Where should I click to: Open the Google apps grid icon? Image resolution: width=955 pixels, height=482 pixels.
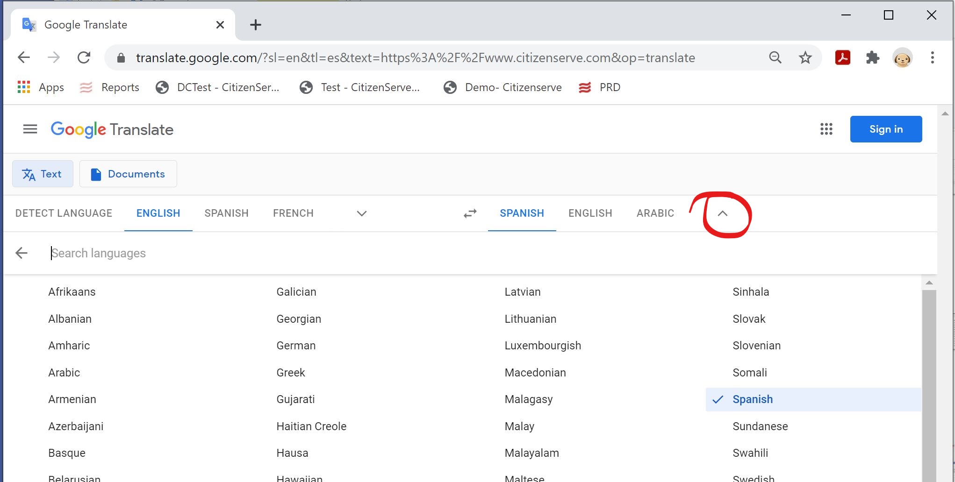tap(826, 129)
